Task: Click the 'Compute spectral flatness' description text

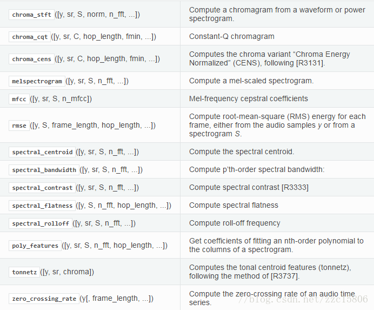Action: tap(233, 206)
